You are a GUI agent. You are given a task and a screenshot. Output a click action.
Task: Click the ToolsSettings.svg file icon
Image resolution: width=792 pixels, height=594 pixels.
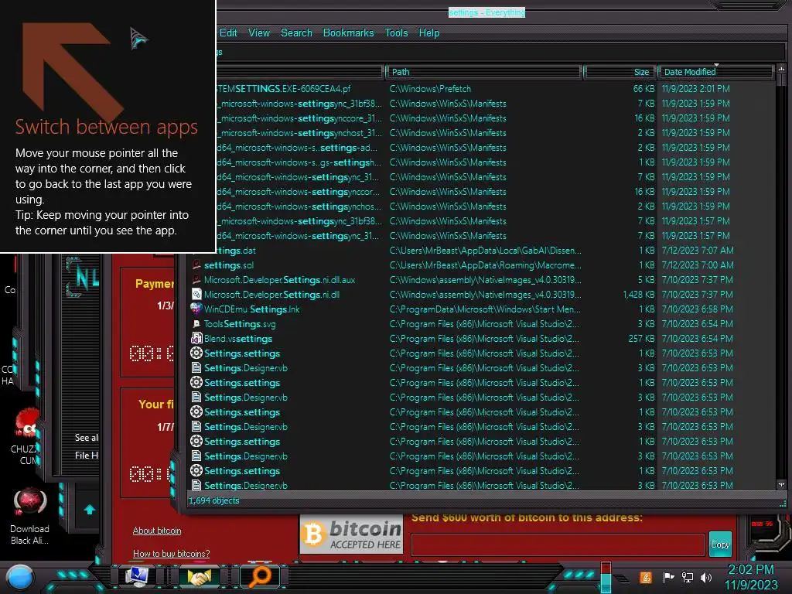click(196, 324)
